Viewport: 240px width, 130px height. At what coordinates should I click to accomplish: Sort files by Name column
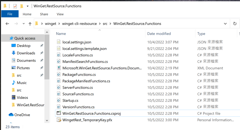61,34
